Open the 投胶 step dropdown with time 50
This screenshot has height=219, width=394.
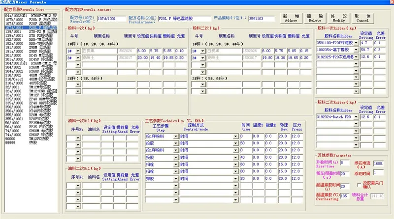176,143
